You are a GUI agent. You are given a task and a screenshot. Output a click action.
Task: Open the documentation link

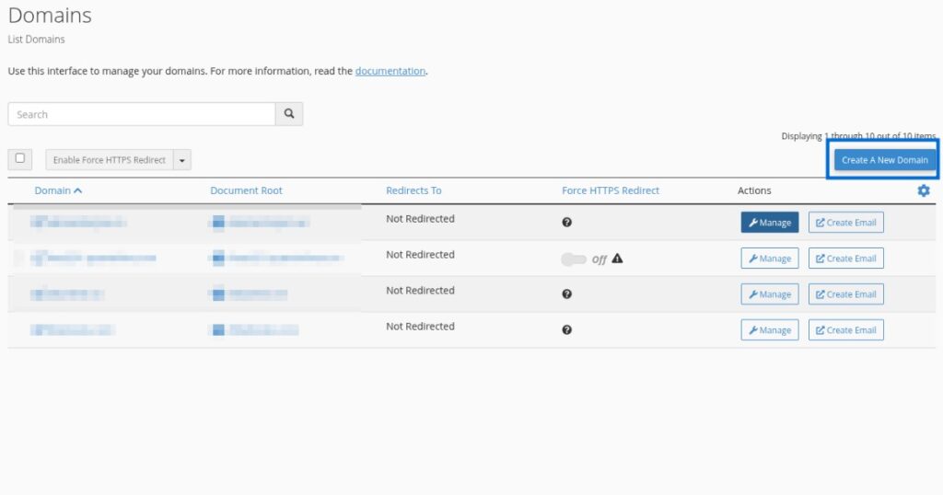click(x=390, y=71)
